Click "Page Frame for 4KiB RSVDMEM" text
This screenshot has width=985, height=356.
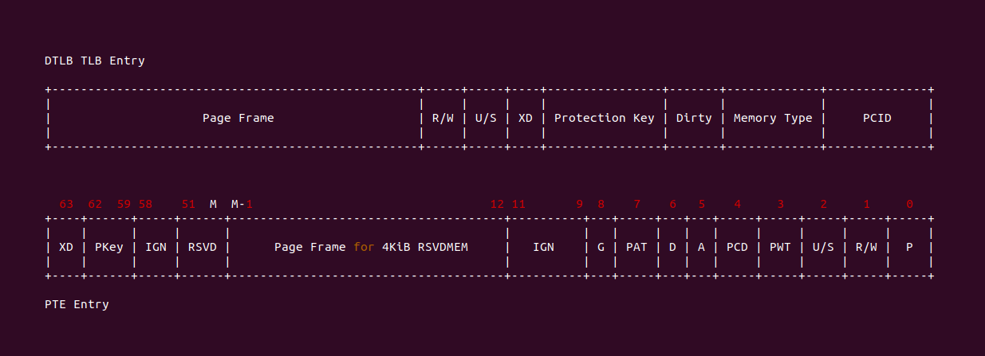tap(371, 247)
